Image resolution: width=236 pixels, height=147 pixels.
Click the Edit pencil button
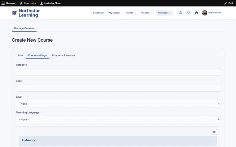pos(229,3)
